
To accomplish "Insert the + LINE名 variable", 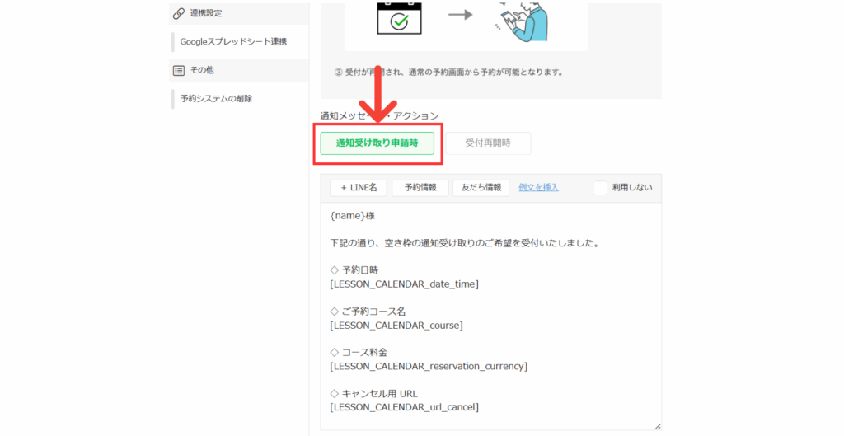I will [359, 188].
